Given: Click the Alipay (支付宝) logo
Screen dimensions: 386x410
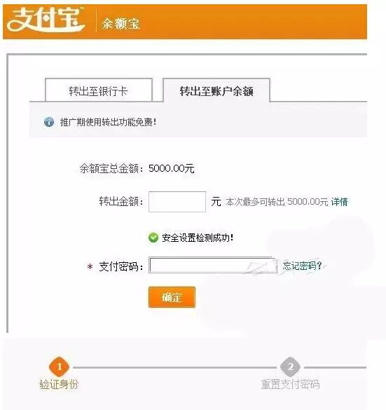Looking at the screenshot, I should coord(46,20).
